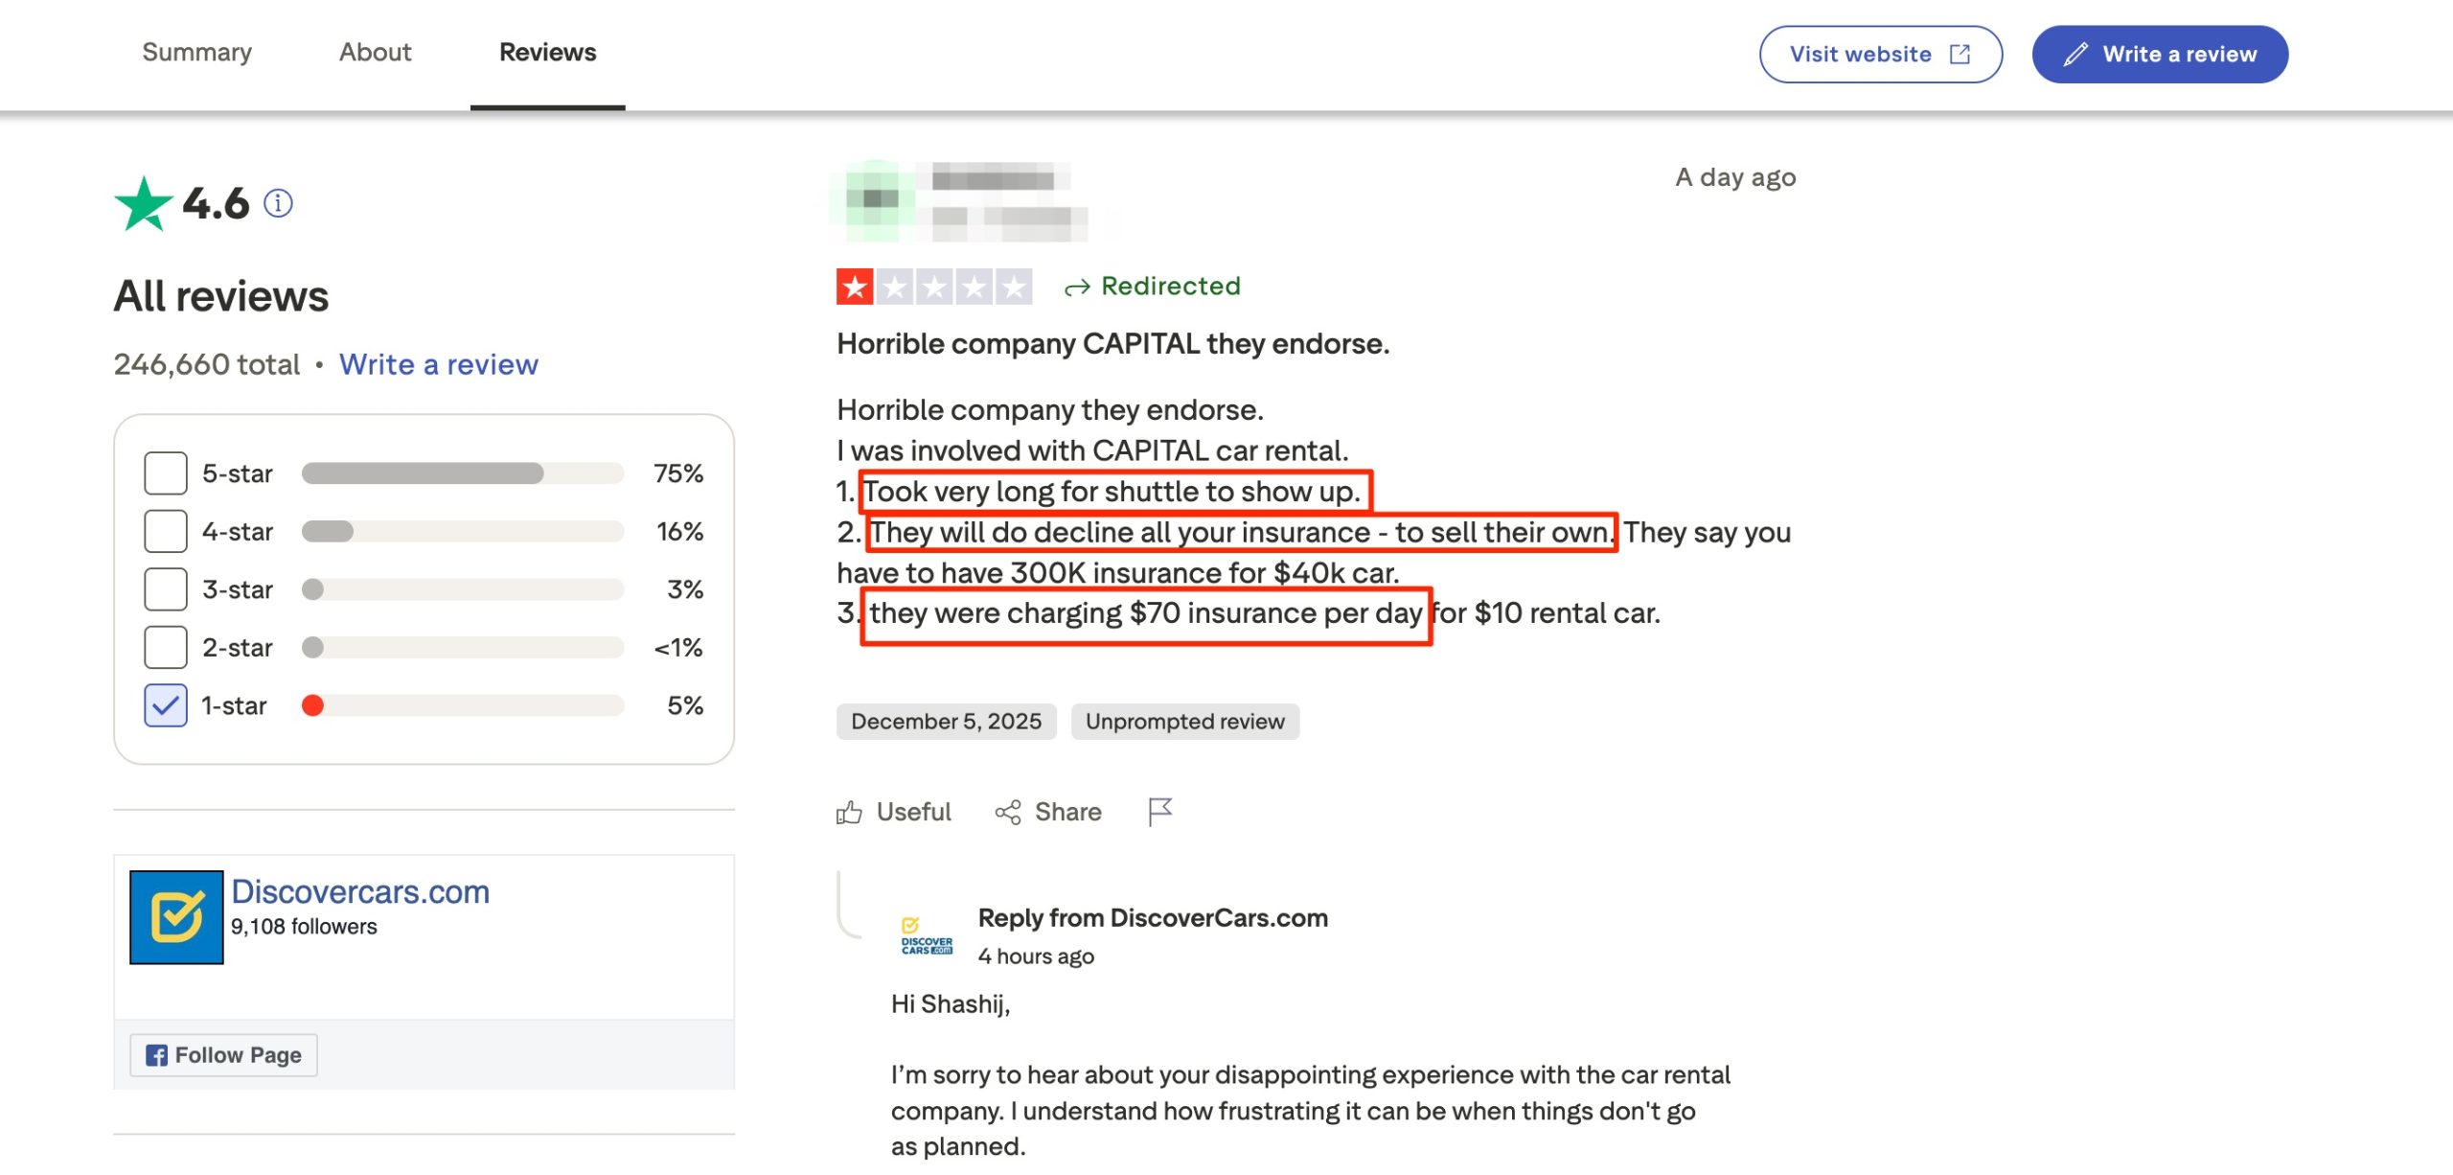The width and height of the screenshot is (2453, 1175).
Task: Tick the 3-star filter checkbox
Action: [x=166, y=589]
